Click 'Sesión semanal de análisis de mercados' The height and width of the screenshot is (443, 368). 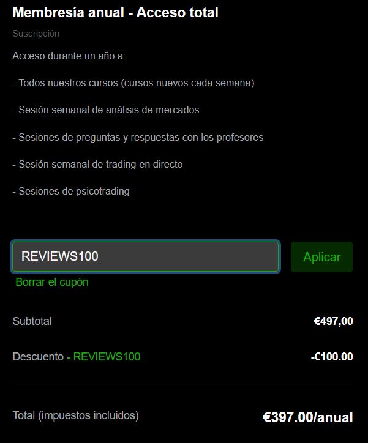coord(105,110)
